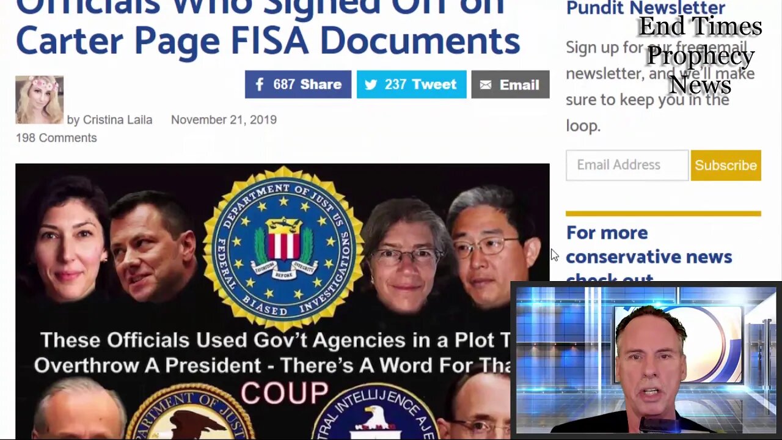Click the presenter webcam video overlay
The height and width of the screenshot is (440, 782).
click(x=646, y=360)
